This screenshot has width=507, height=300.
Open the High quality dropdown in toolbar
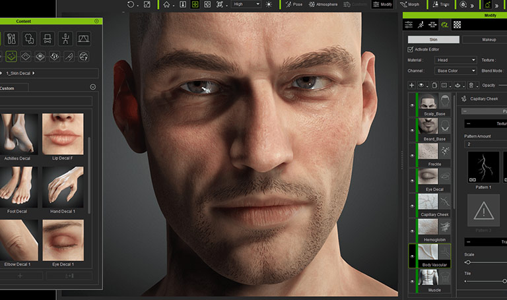click(x=246, y=5)
